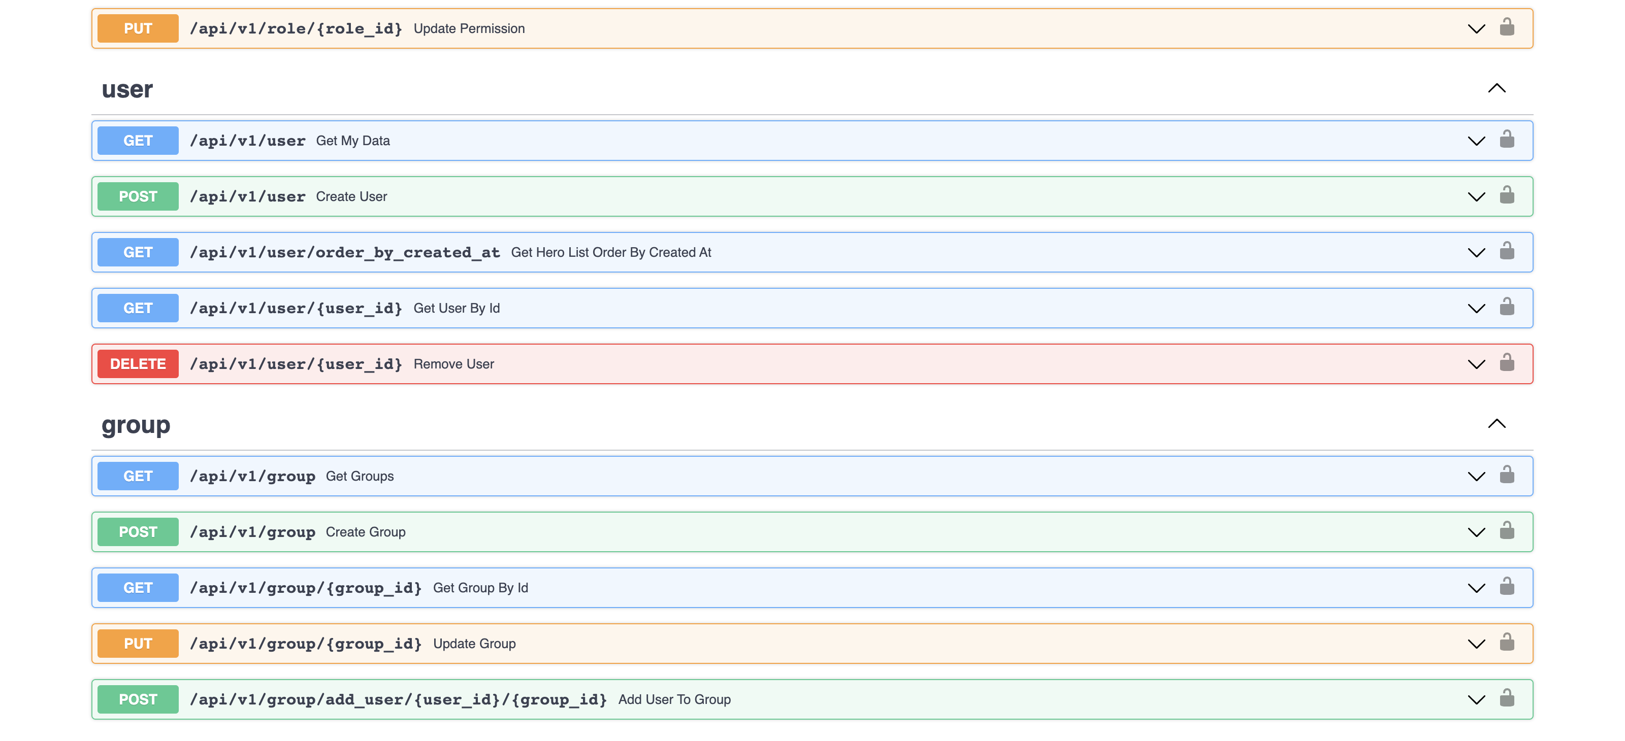1625x741 pixels.
Task: Collapse the group section chevron
Action: tap(1497, 424)
